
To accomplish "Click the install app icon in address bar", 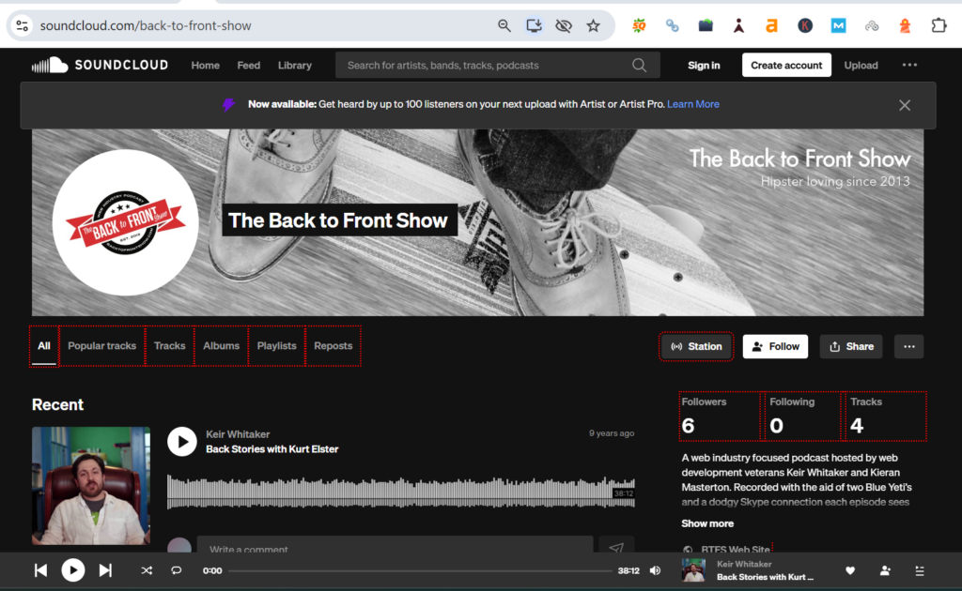I will tap(534, 25).
